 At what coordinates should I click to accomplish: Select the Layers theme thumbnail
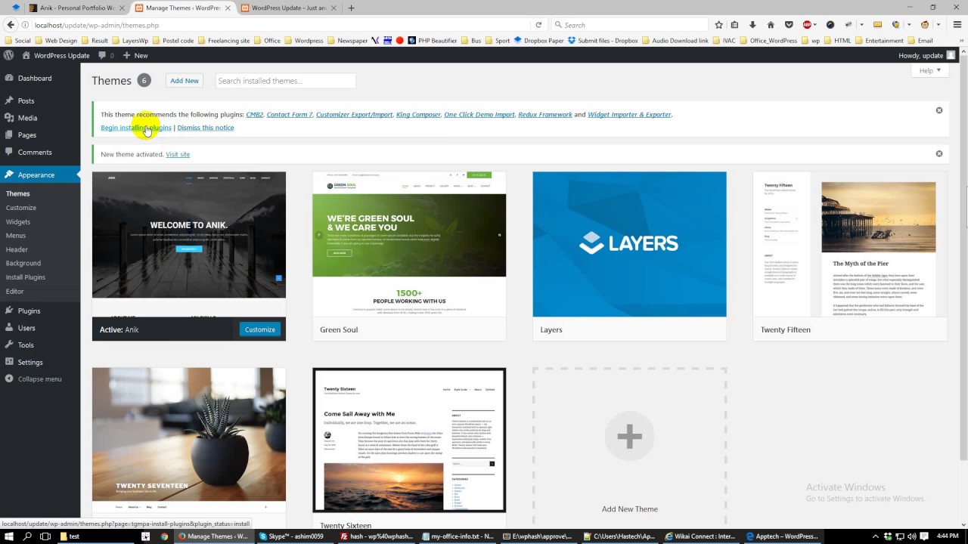point(629,244)
